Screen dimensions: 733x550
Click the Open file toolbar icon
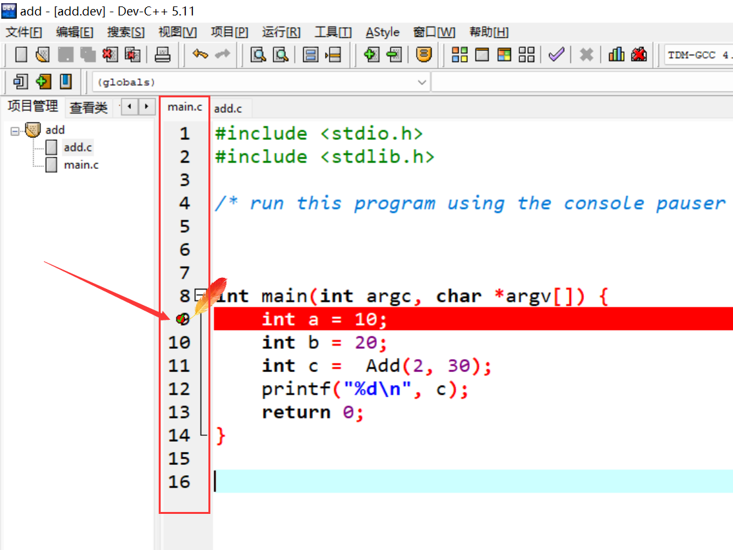[x=43, y=55]
